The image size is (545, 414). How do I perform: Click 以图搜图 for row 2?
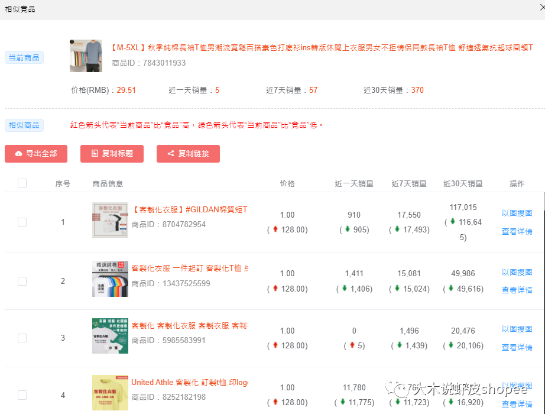[517, 273]
